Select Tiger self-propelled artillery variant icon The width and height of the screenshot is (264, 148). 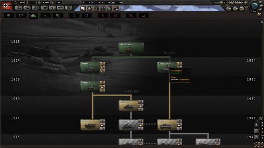click(179, 125)
